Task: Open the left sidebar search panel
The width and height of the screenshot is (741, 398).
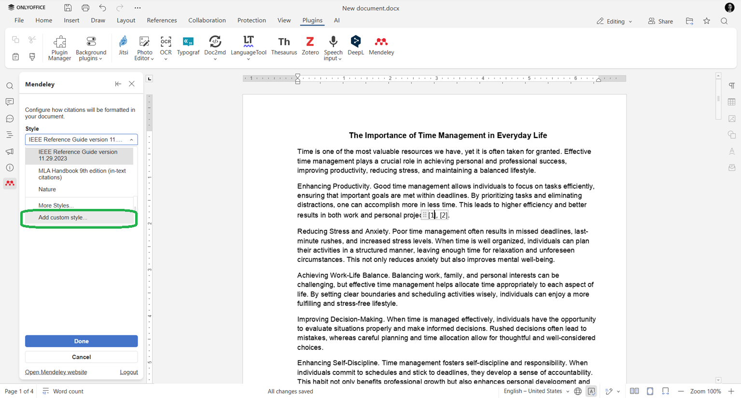Action: pyautogui.click(x=10, y=86)
